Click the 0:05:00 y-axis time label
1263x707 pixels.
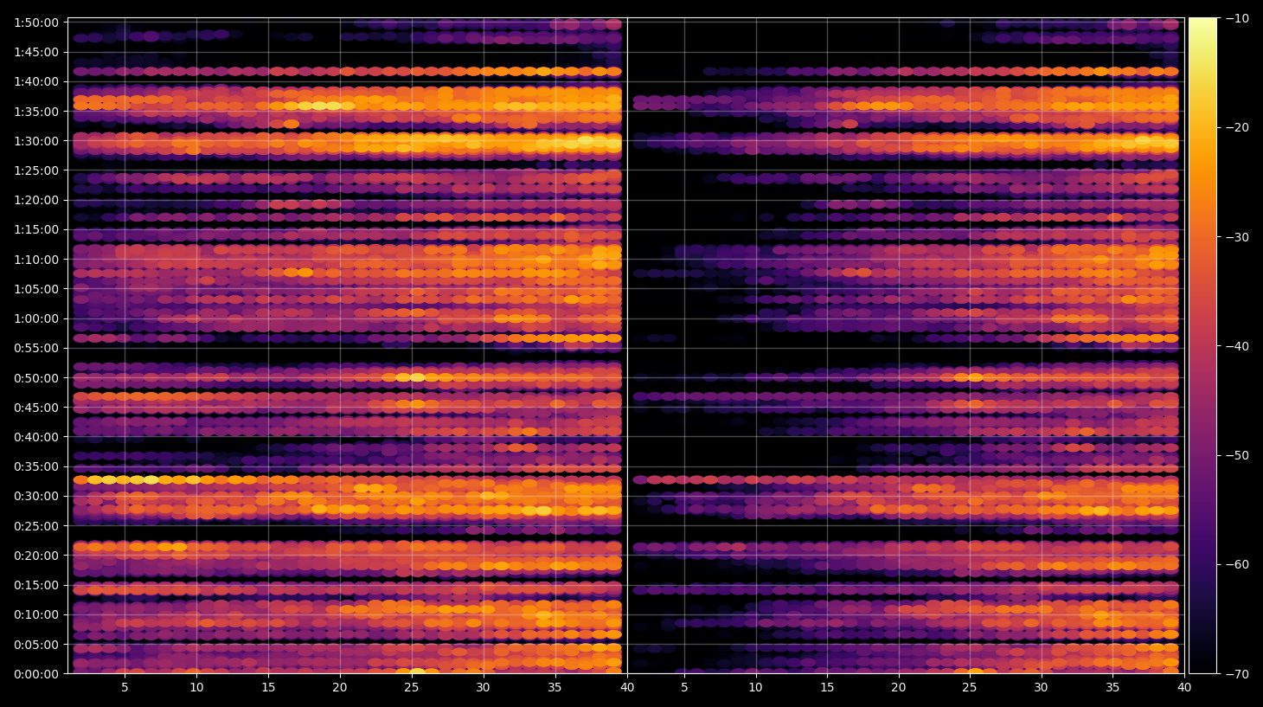[x=36, y=645]
